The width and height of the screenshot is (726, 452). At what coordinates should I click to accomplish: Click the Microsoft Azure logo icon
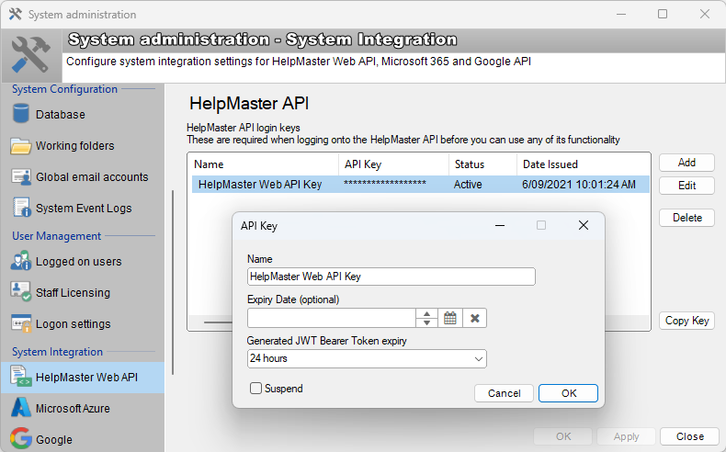click(21, 408)
